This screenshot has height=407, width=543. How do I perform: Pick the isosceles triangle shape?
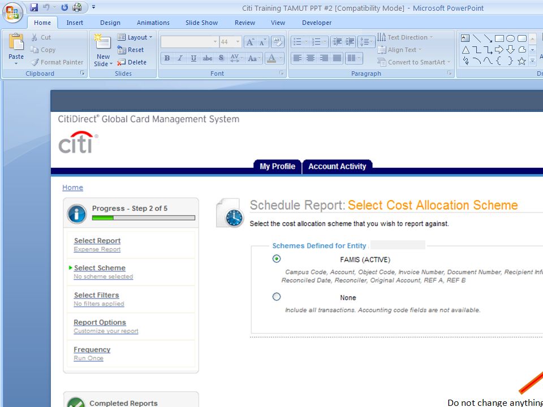466,50
